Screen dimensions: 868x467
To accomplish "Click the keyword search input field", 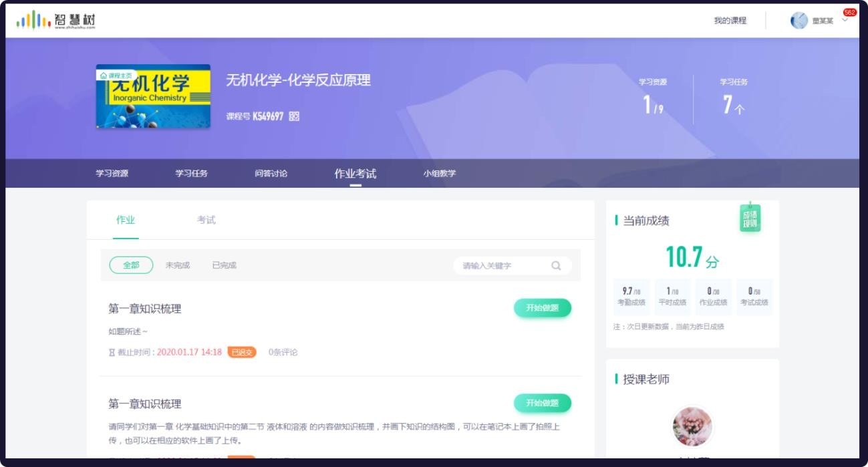I will click(x=501, y=266).
